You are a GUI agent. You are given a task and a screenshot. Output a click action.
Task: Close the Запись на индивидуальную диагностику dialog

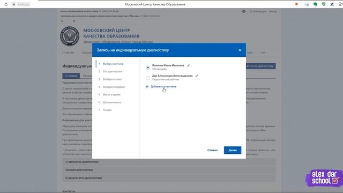click(x=240, y=50)
